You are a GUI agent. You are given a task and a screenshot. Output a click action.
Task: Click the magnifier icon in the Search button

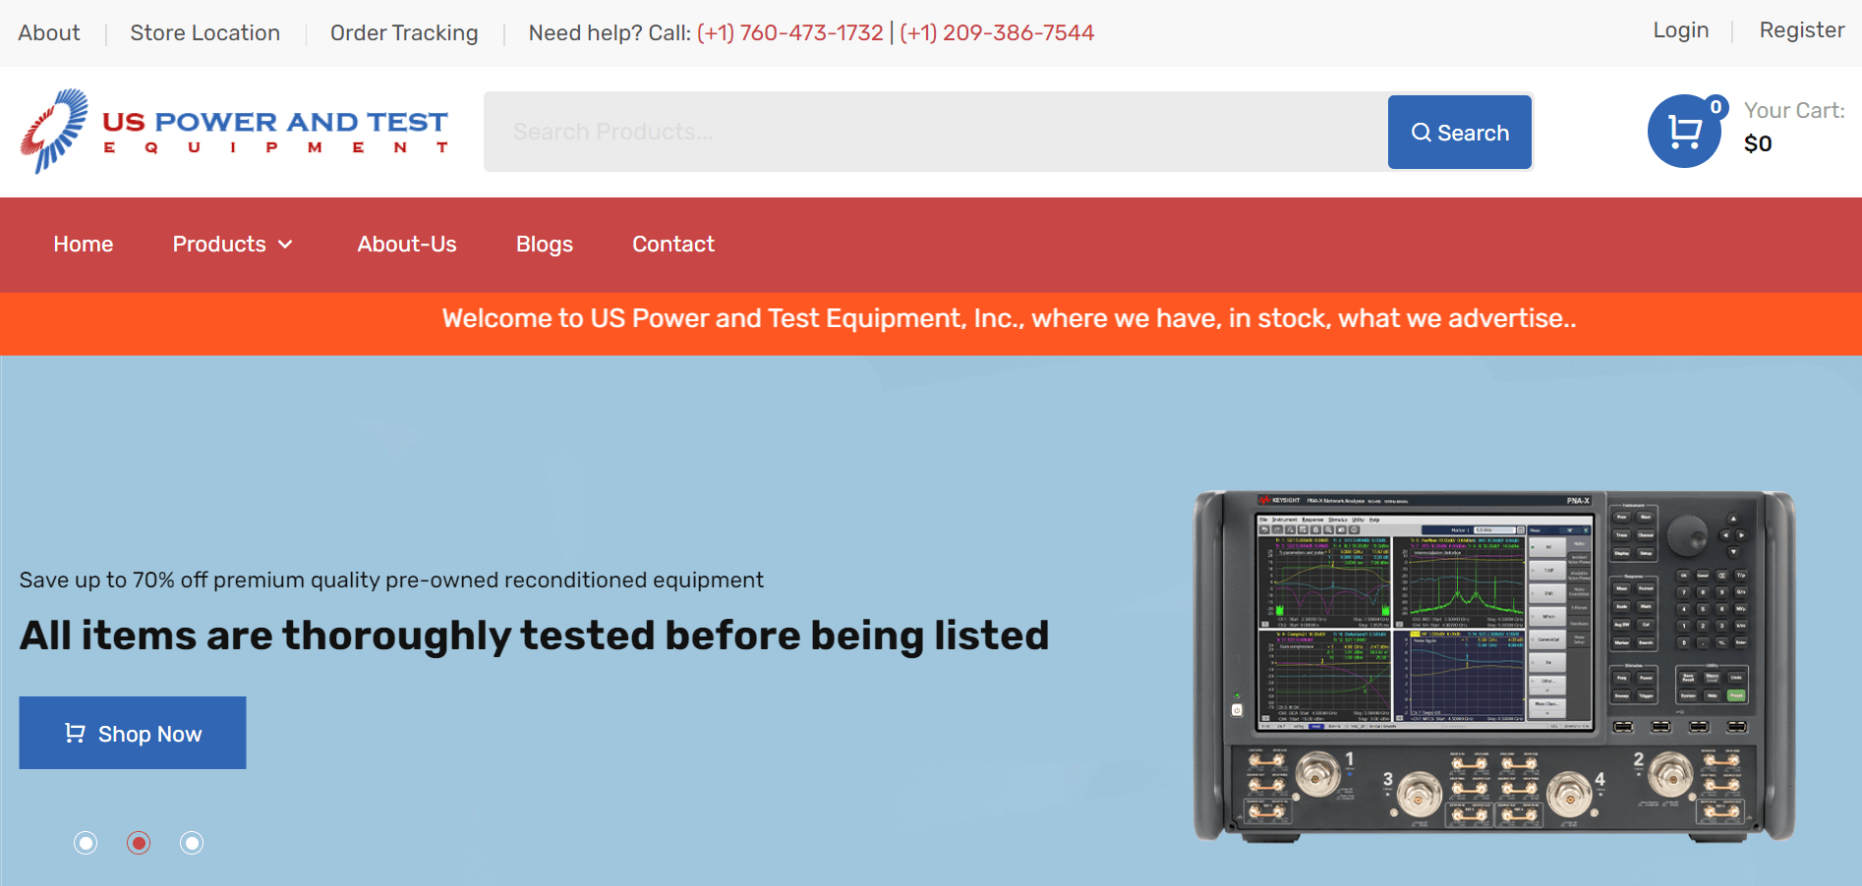[1421, 132]
